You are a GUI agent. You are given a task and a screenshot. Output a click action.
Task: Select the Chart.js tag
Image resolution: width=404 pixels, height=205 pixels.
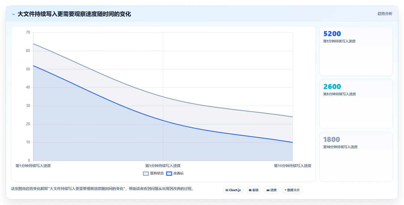(x=233, y=190)
